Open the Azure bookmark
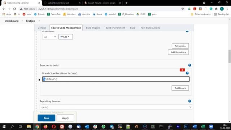The image size is (231, 130). pyautogui.click(x=97, y=14)
